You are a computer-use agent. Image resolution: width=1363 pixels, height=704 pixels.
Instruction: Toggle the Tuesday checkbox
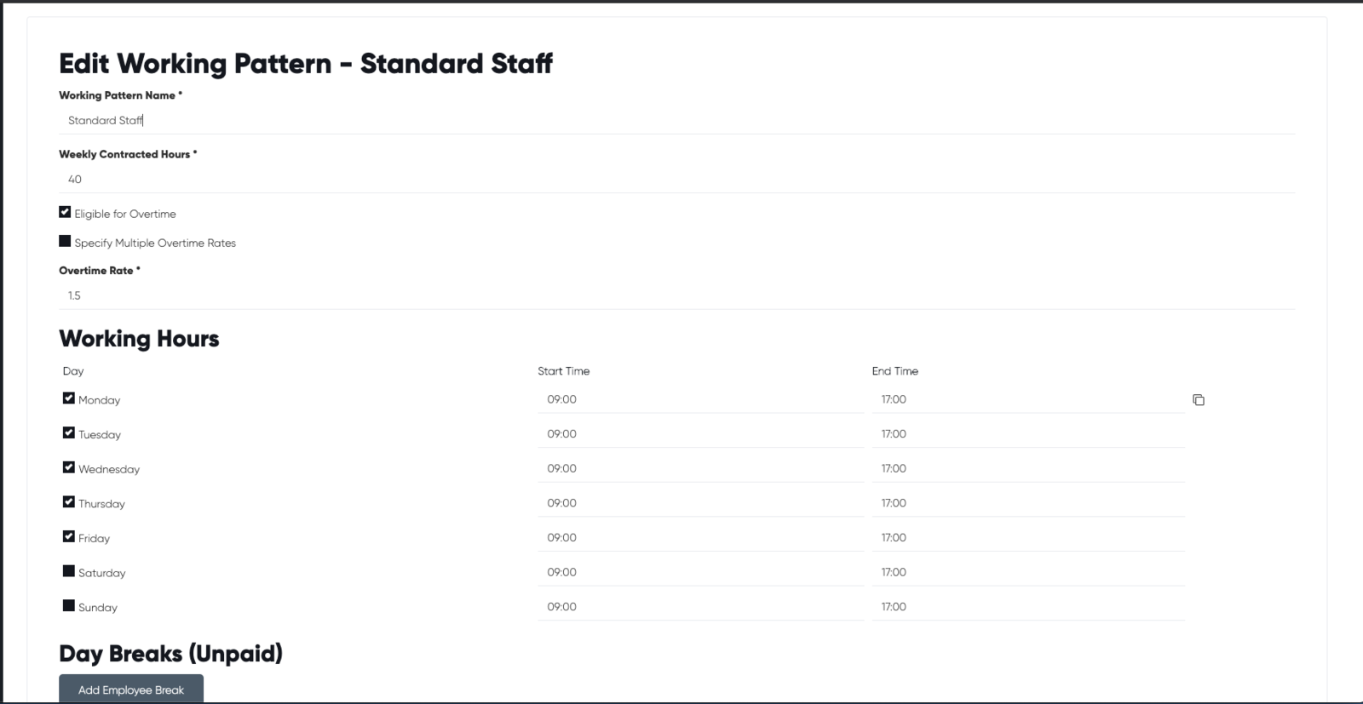[69, 432]
